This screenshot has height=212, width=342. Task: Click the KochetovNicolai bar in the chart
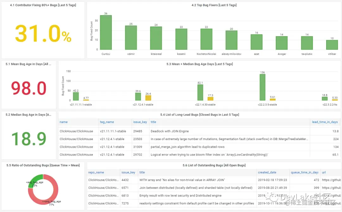[x=206, y=39]
